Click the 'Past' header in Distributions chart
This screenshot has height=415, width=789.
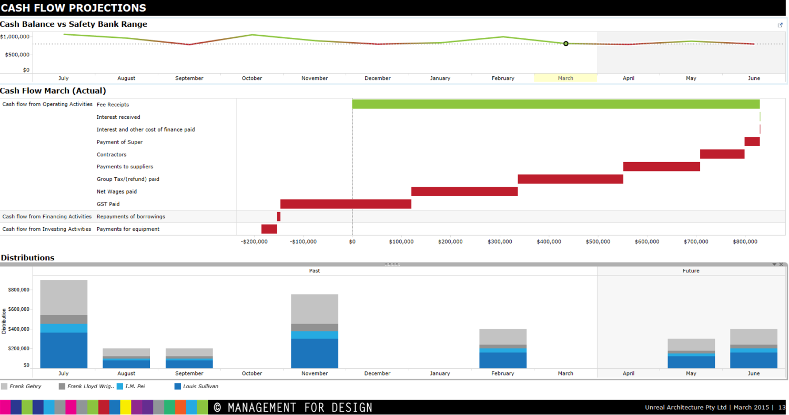pyautogui.click(x=315, y=270)
